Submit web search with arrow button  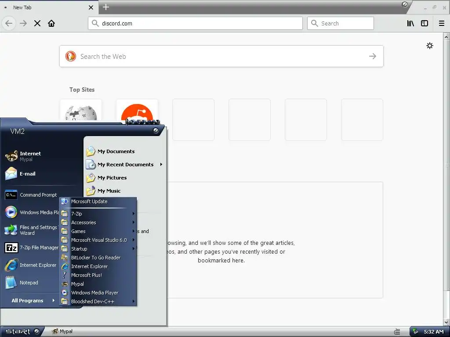373,56
